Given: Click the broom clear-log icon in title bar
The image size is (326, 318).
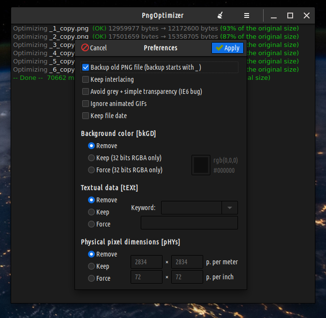Looking at the screenshot, I should point(220,15).
